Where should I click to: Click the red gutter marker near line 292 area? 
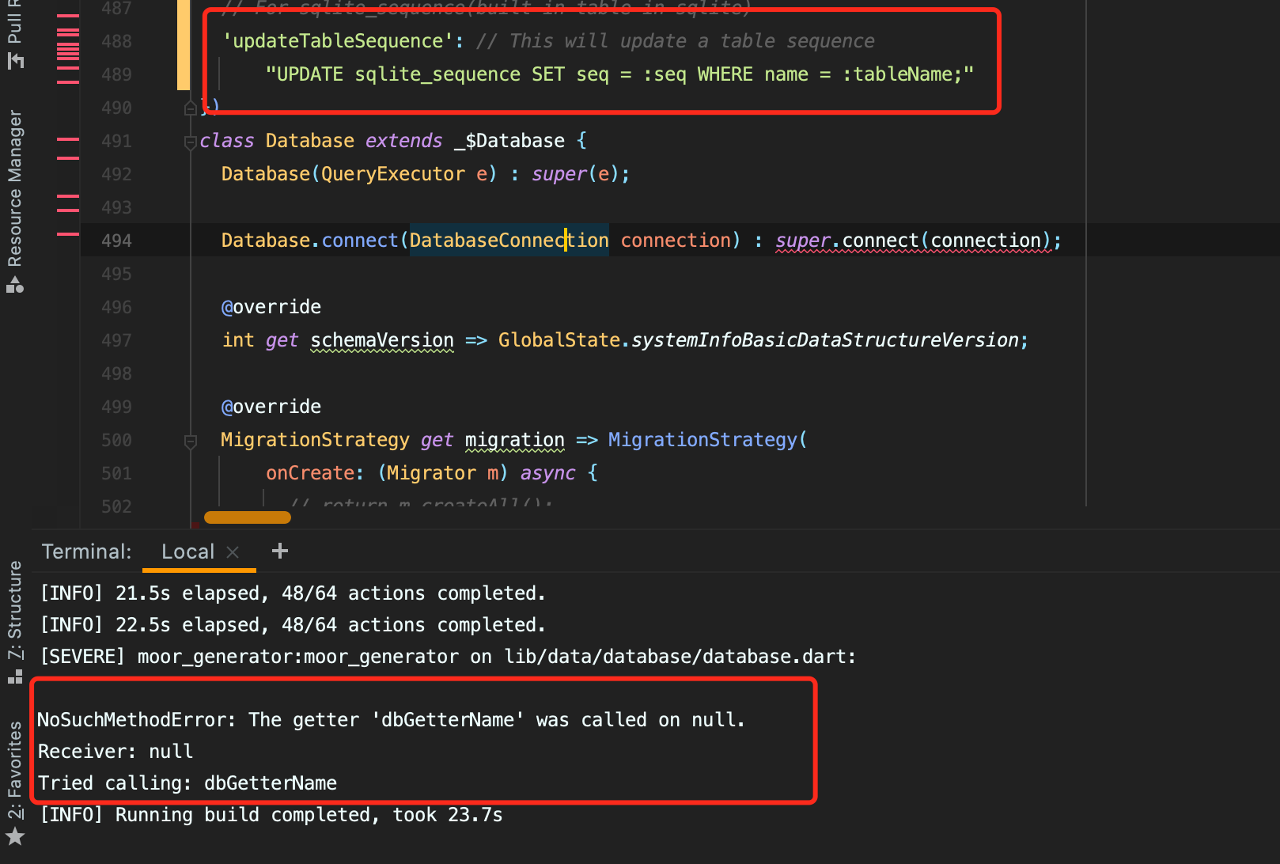pos(70,234)
